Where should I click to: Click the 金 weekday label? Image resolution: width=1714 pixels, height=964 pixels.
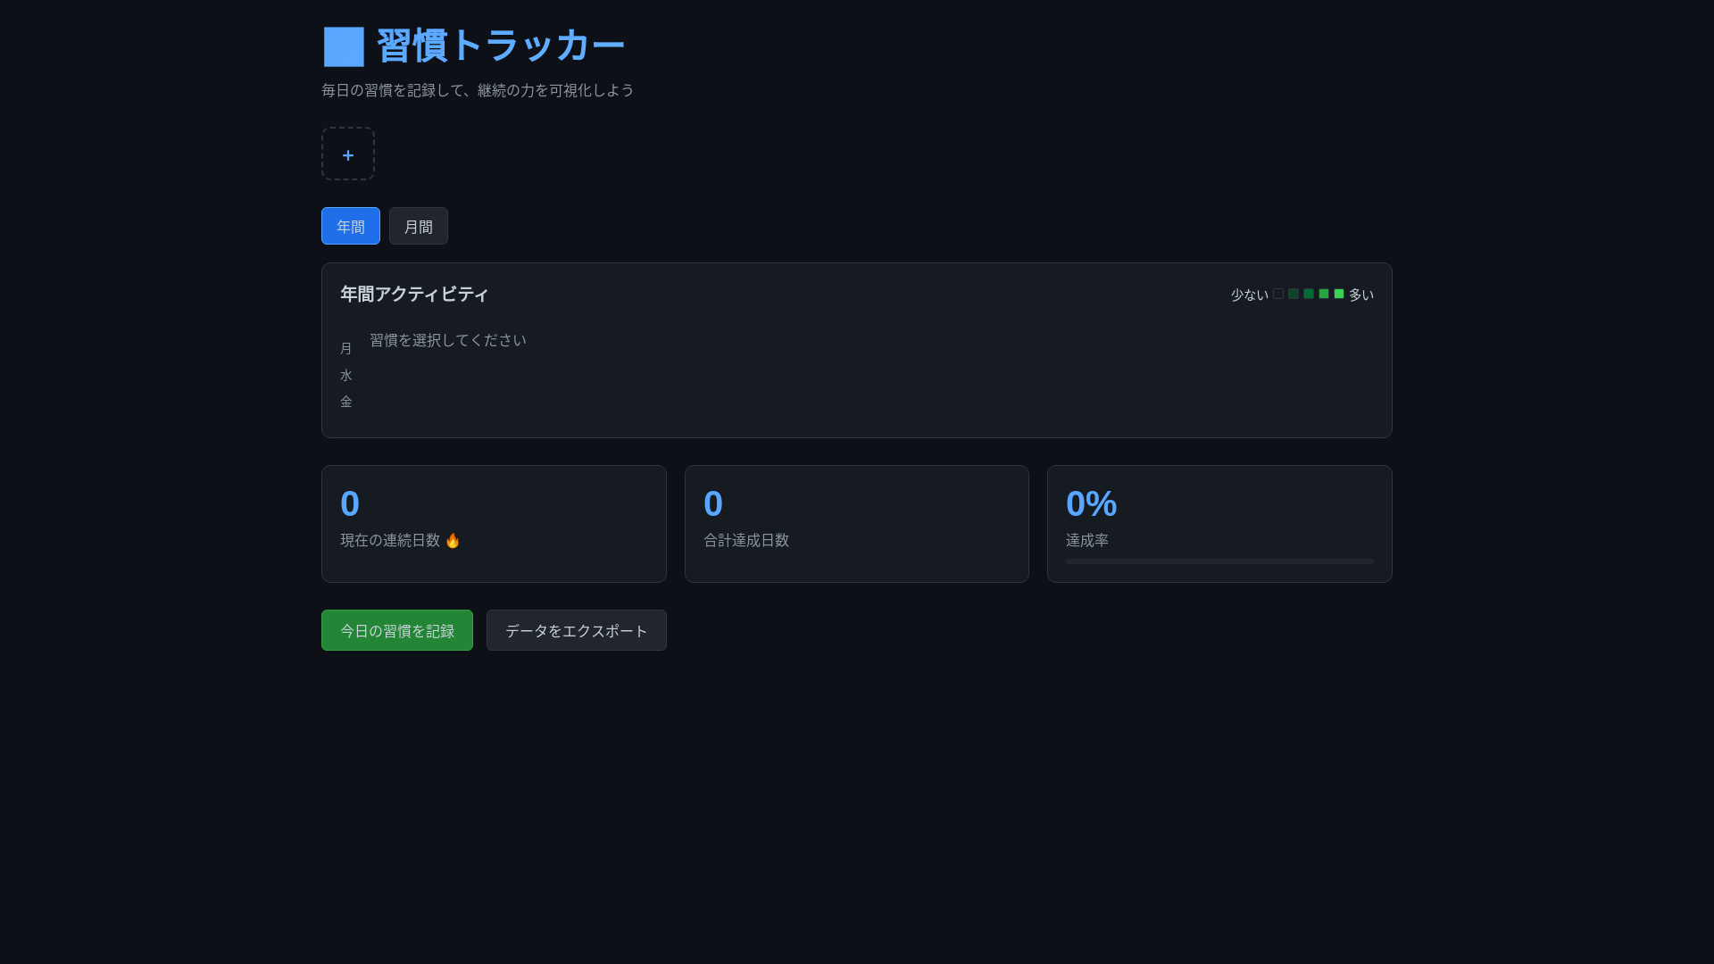pos(346,402)
